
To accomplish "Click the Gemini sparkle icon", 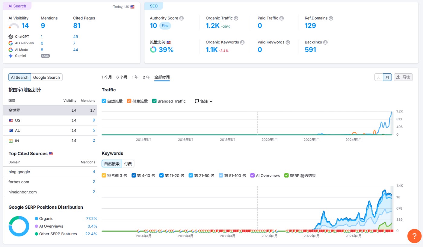I will [x=11, y=56].
